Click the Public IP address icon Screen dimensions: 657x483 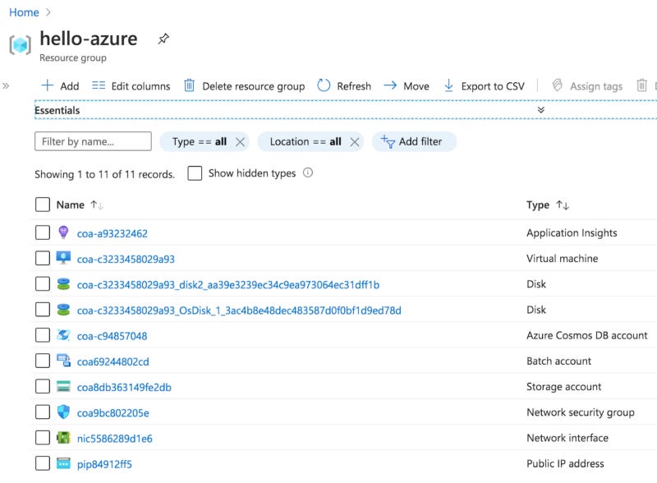(x=63, y=463)
